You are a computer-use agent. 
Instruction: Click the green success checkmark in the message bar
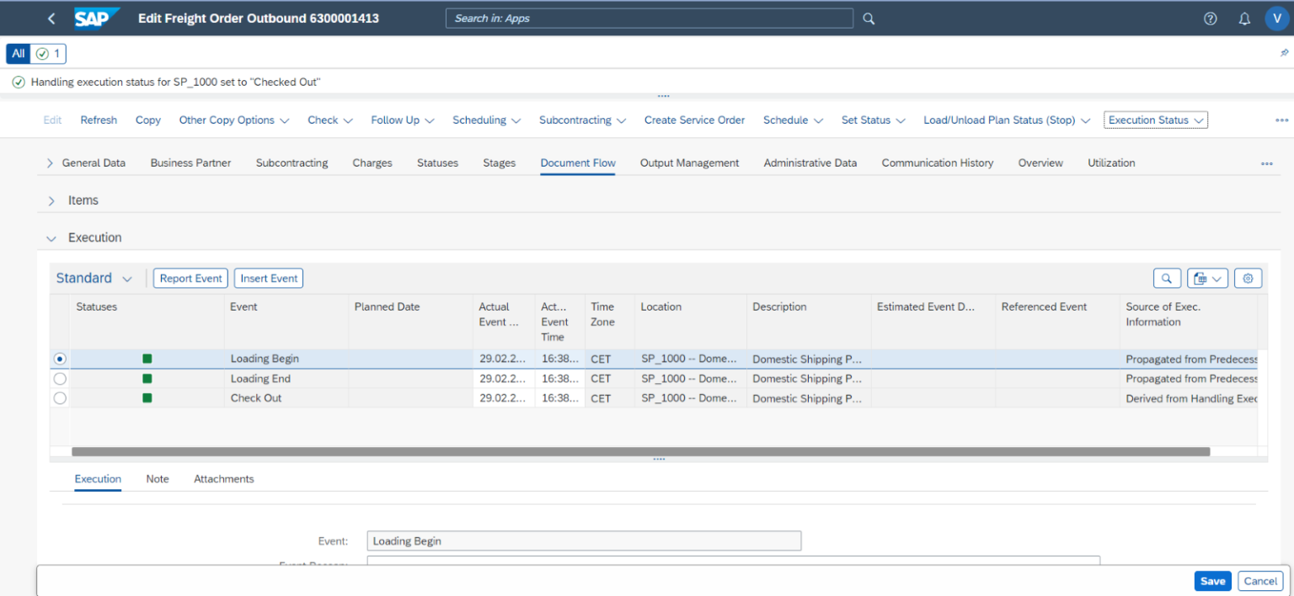pos(19,82)
